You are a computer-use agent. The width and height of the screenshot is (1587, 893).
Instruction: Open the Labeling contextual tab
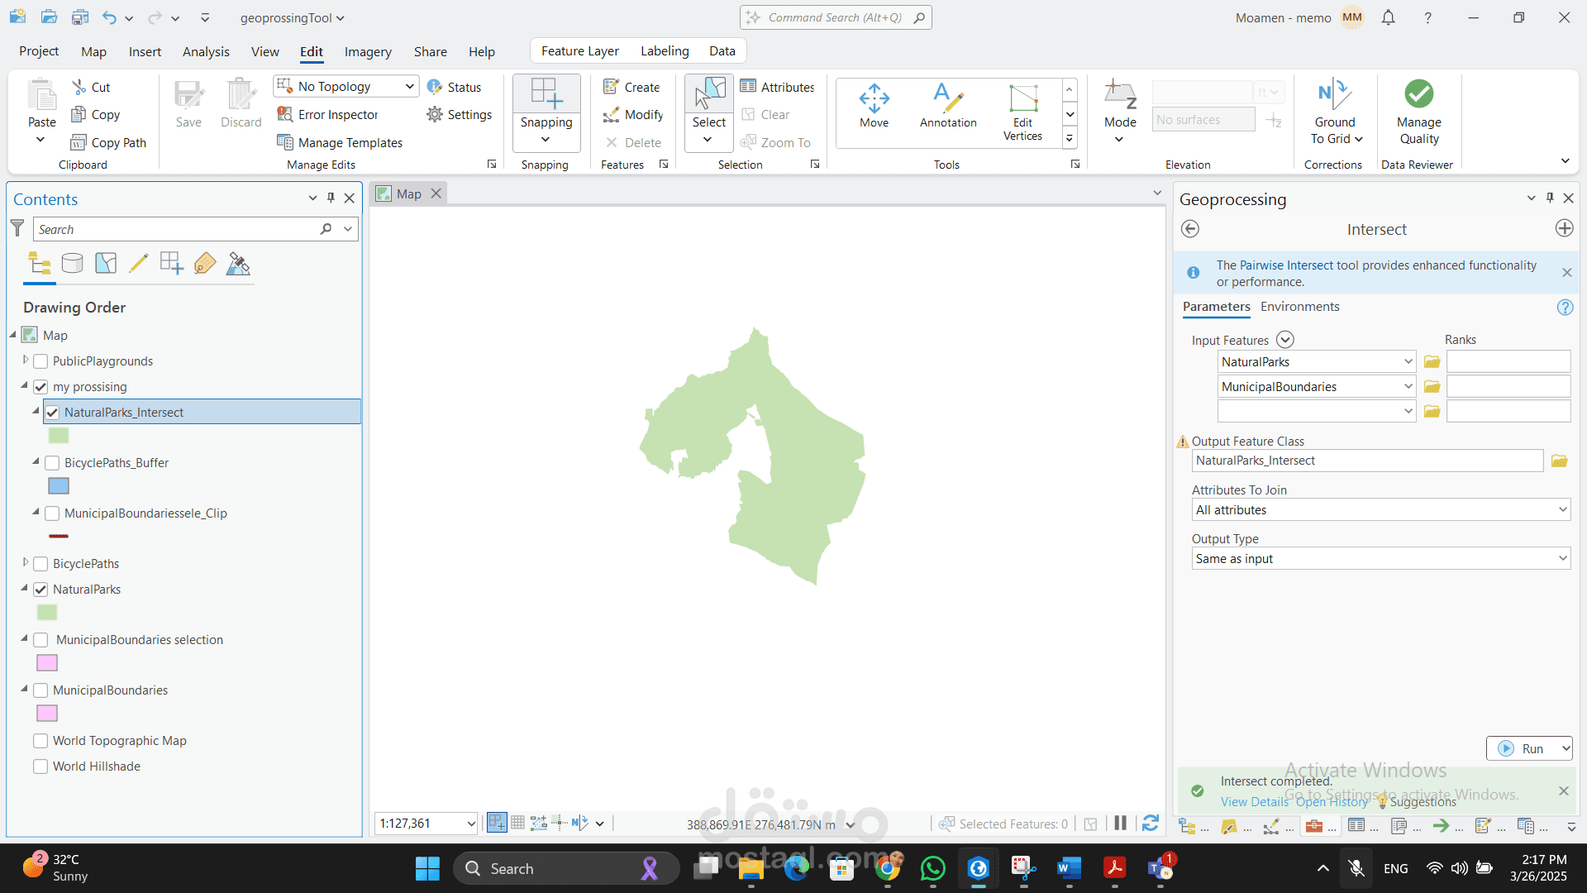[665, 51]
